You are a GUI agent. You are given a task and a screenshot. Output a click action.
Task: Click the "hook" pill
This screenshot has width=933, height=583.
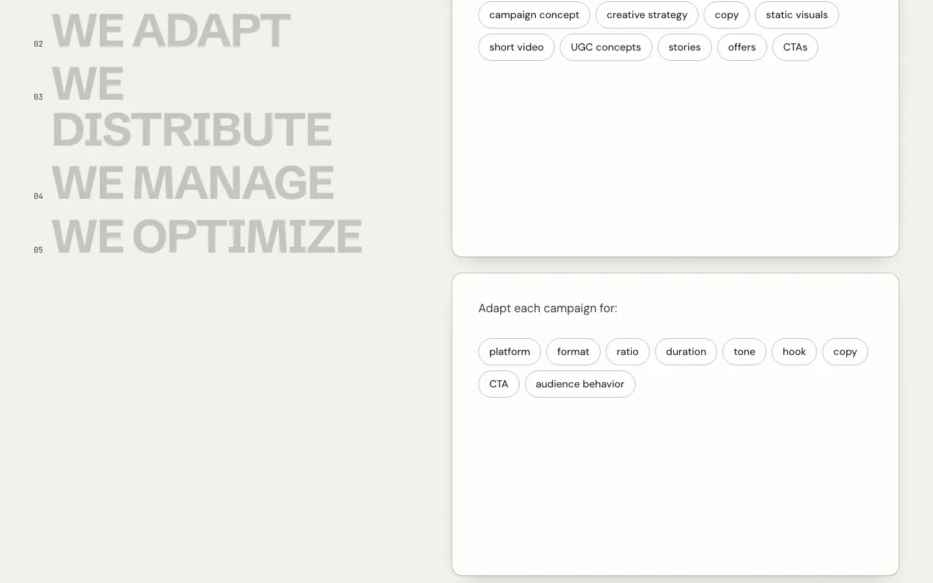pos(794,352)
